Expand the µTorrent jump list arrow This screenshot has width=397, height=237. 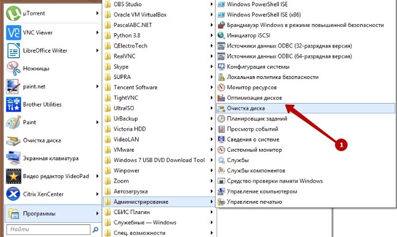pyautogui.click(x=97, y=13)
